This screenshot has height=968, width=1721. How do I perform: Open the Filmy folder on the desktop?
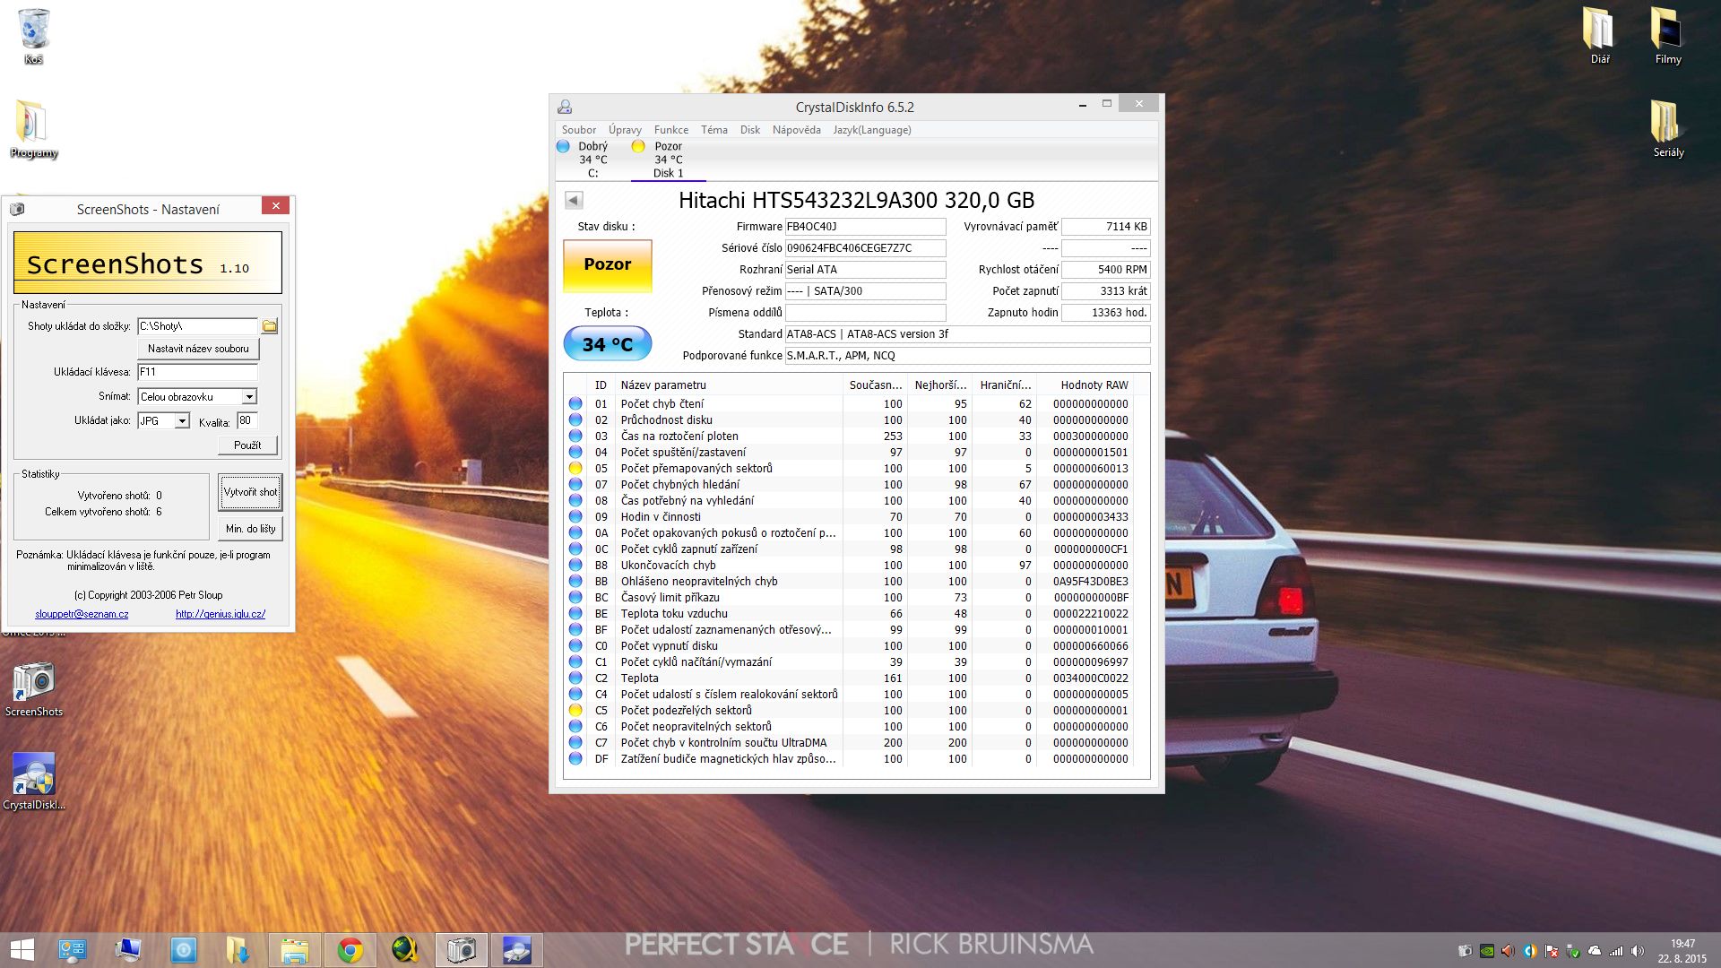click(x=1667, y=36)
